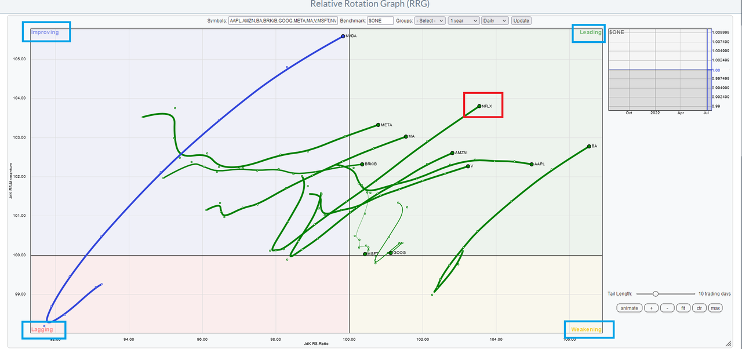Screen dimensions: 742x349
Task: Select the BA data point
Action: [x=589, y=146]
